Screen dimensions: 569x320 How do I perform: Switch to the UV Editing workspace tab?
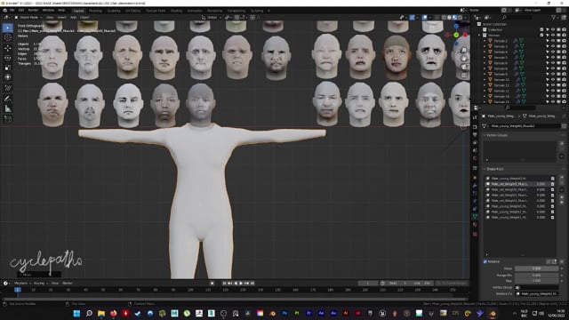[132, 11]
